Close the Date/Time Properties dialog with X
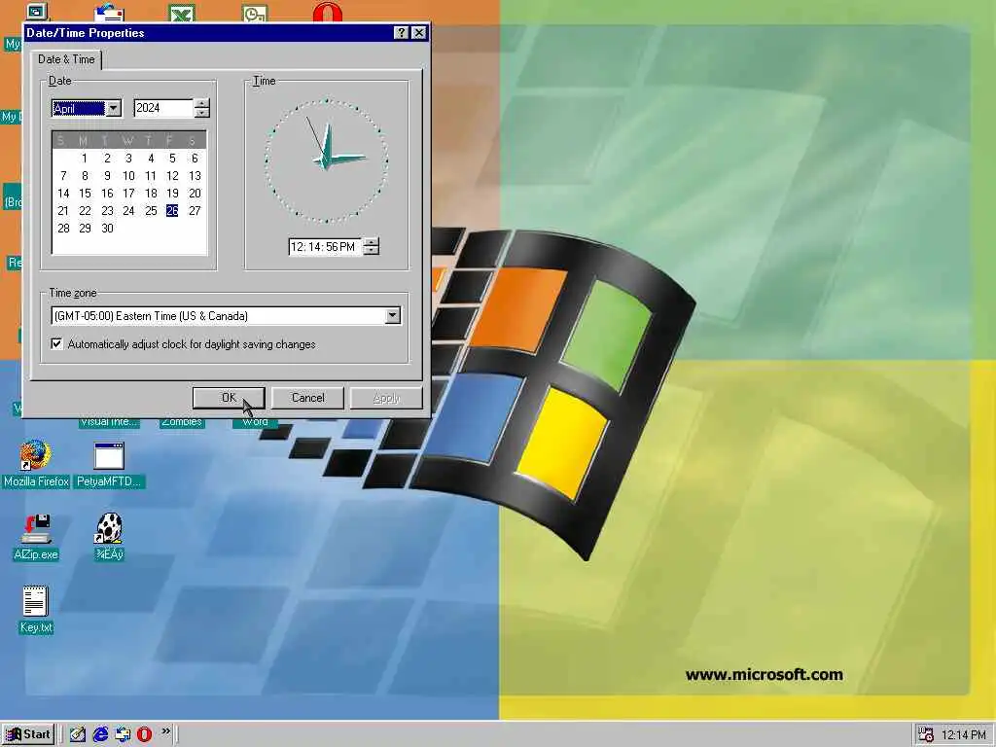Image resolution: width=996 pixels, height=747 pixels. pyautogui.click(x=418, y=33)
